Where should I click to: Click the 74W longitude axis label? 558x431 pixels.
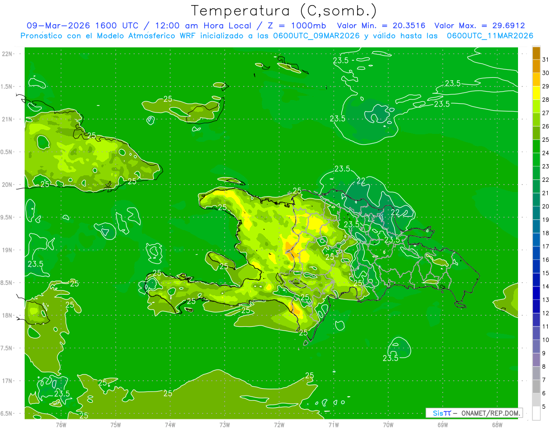(x=170, y=424)
